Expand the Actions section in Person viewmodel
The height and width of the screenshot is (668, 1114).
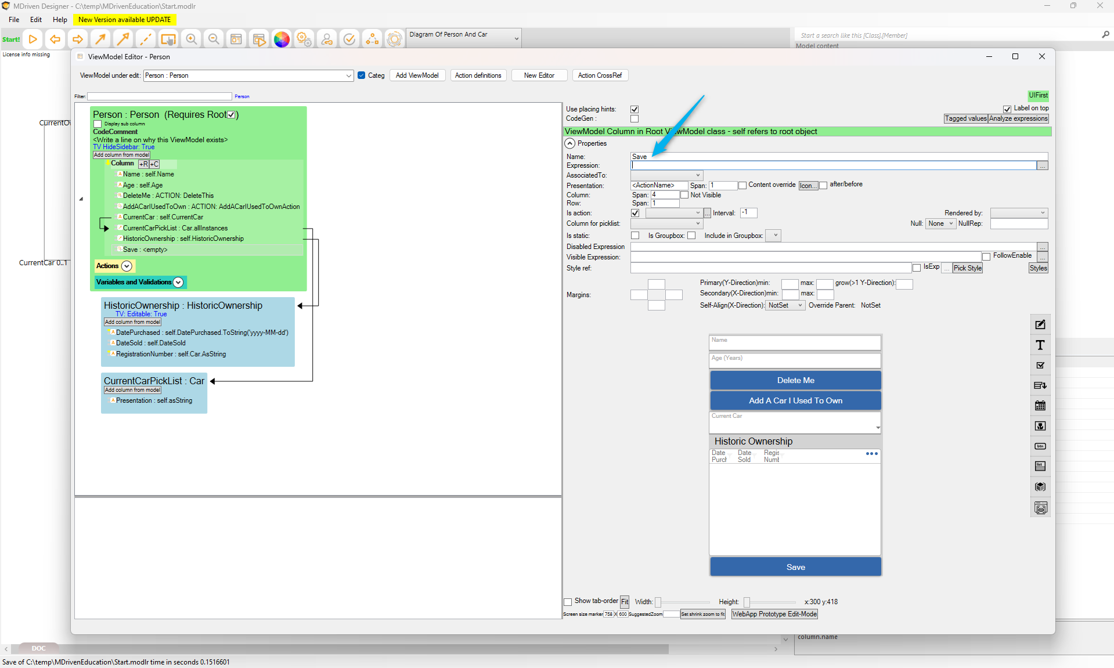pos(127,266)
